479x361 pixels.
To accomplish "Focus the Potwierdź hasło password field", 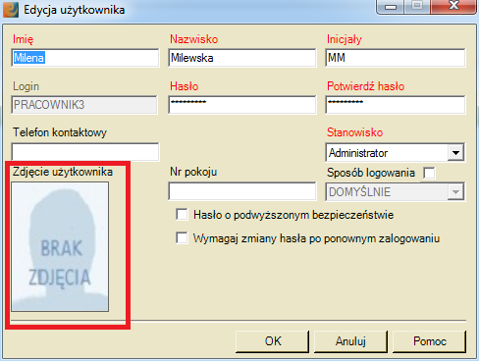I will point(396,105).
